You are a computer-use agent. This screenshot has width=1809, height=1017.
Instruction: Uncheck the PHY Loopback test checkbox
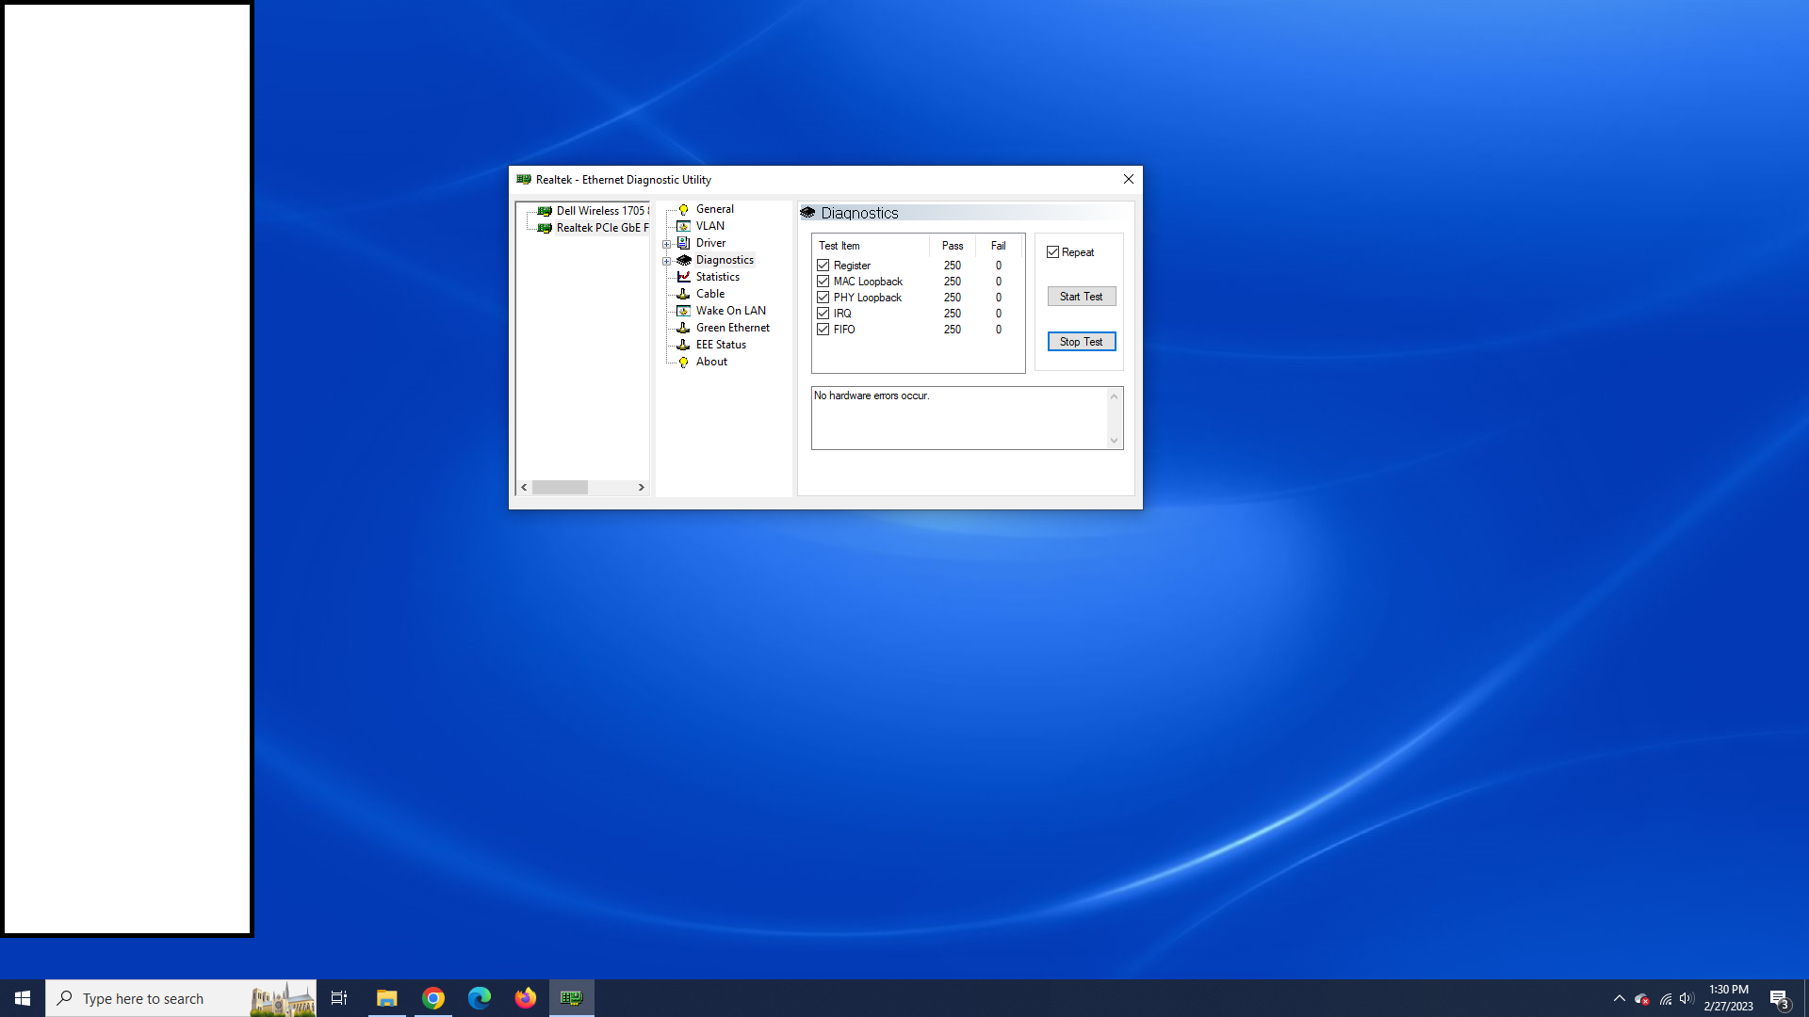coord(823,298)
